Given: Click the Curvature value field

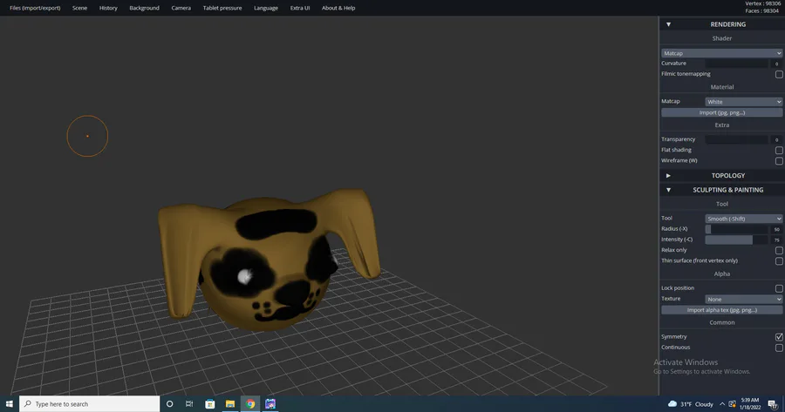Looking at the screenshot, I should point(776,64).
